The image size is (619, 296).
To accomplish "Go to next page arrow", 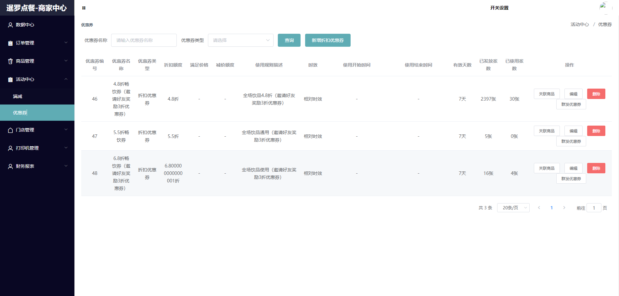I will (x=564, y=208).
